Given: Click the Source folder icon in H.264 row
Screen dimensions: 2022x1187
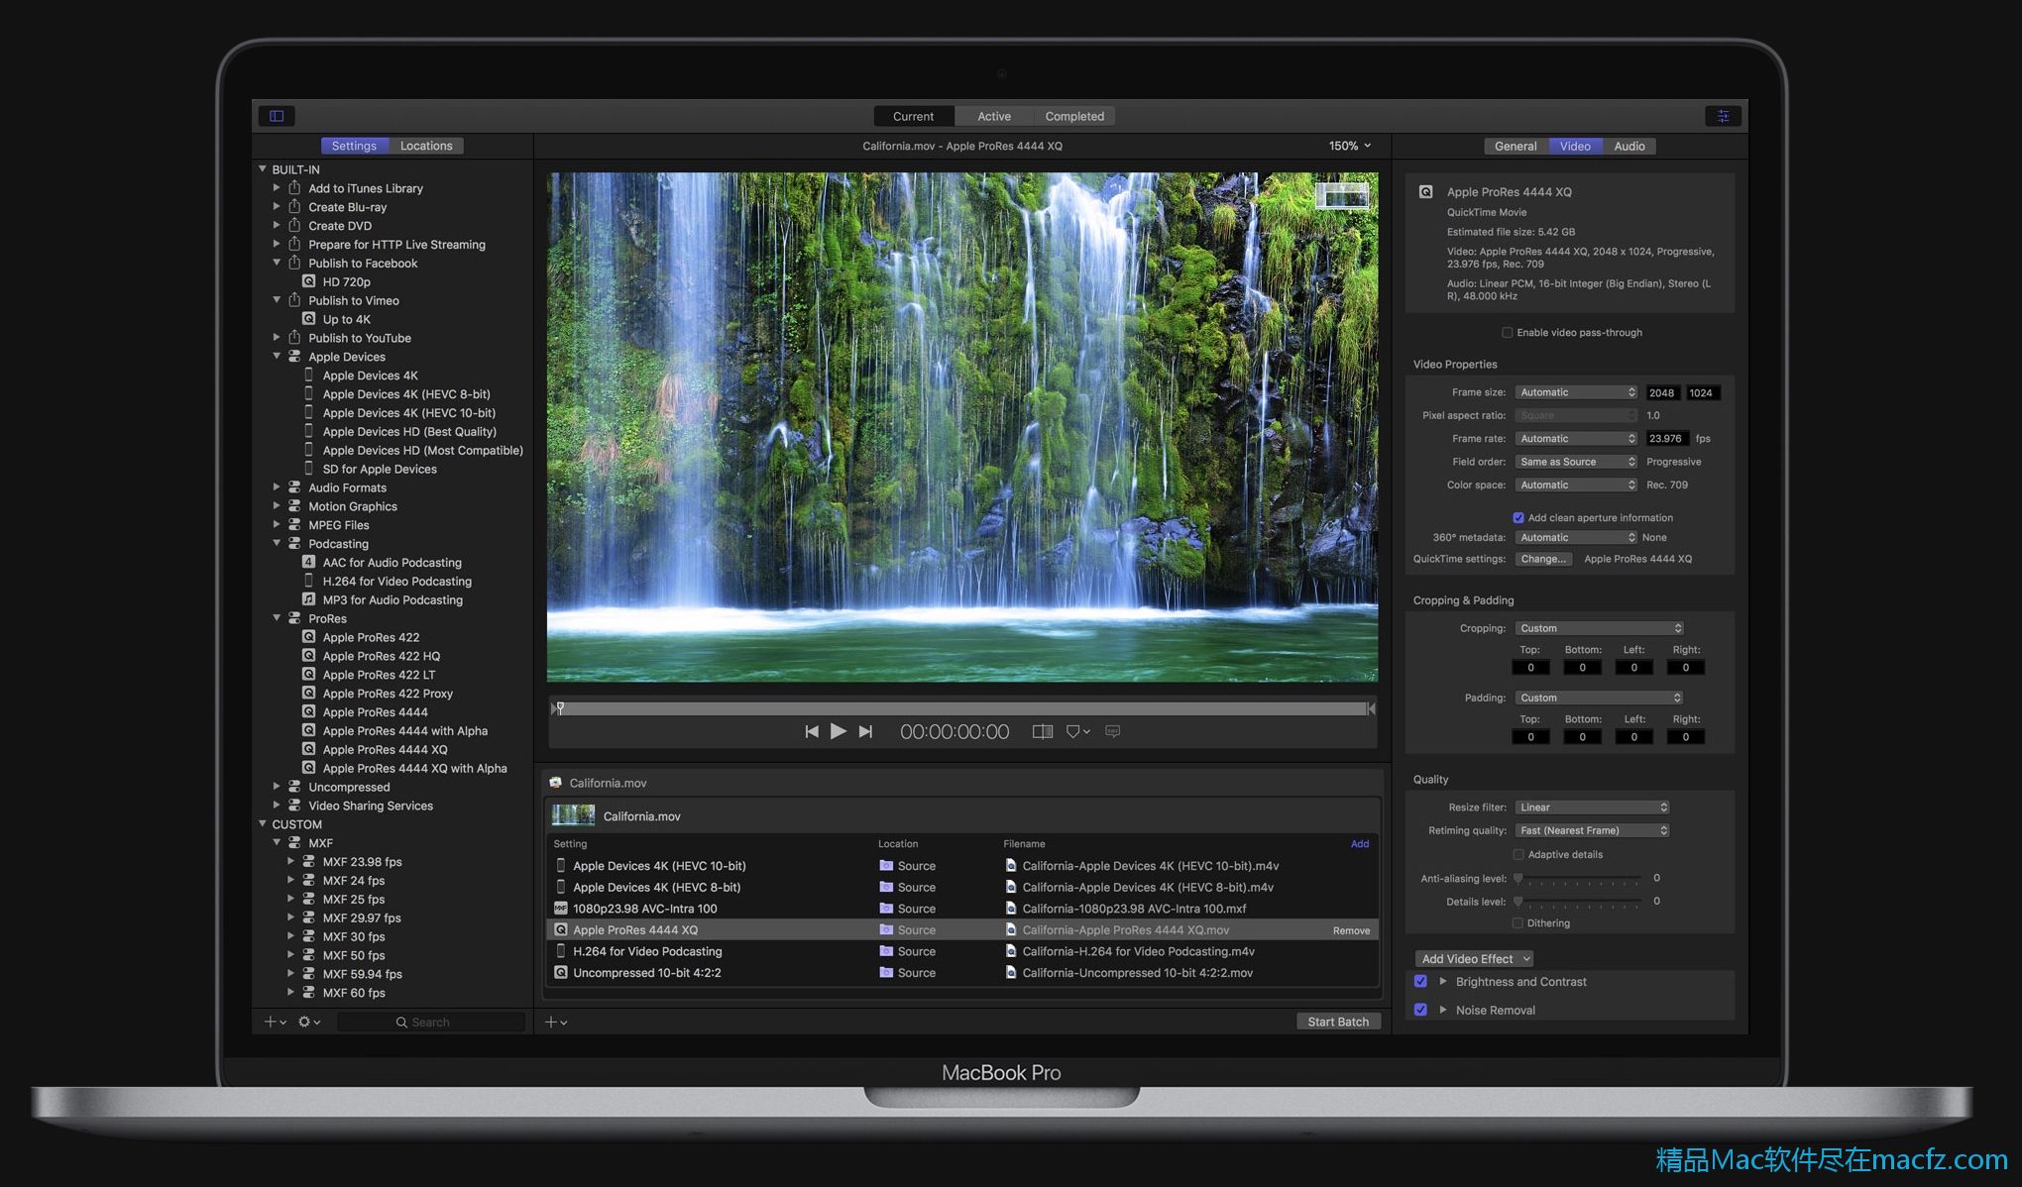Looking at the screenshot, I should 886,951.
